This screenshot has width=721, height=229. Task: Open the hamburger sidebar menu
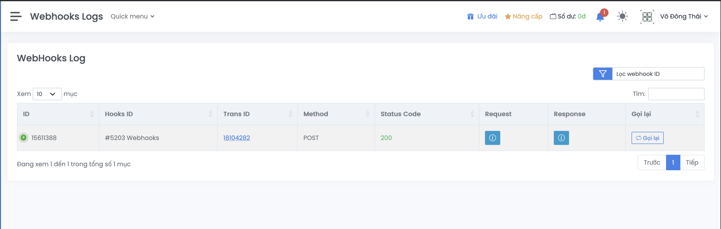tap(16, 16)
